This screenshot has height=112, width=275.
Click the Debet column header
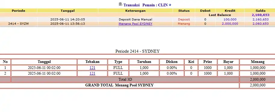coord(205,11)
